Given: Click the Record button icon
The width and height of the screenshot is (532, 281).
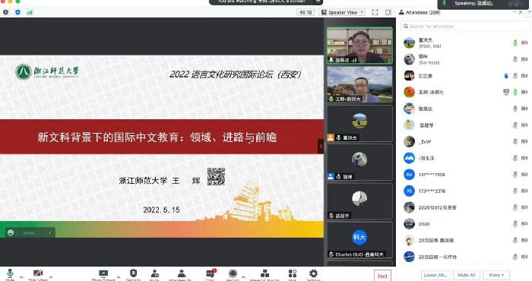Looking at the screenshot, I should (233, 273).
